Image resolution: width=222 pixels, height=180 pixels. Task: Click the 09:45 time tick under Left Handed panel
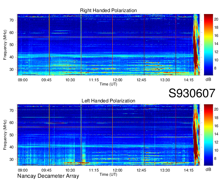click(x=46, y=170)
